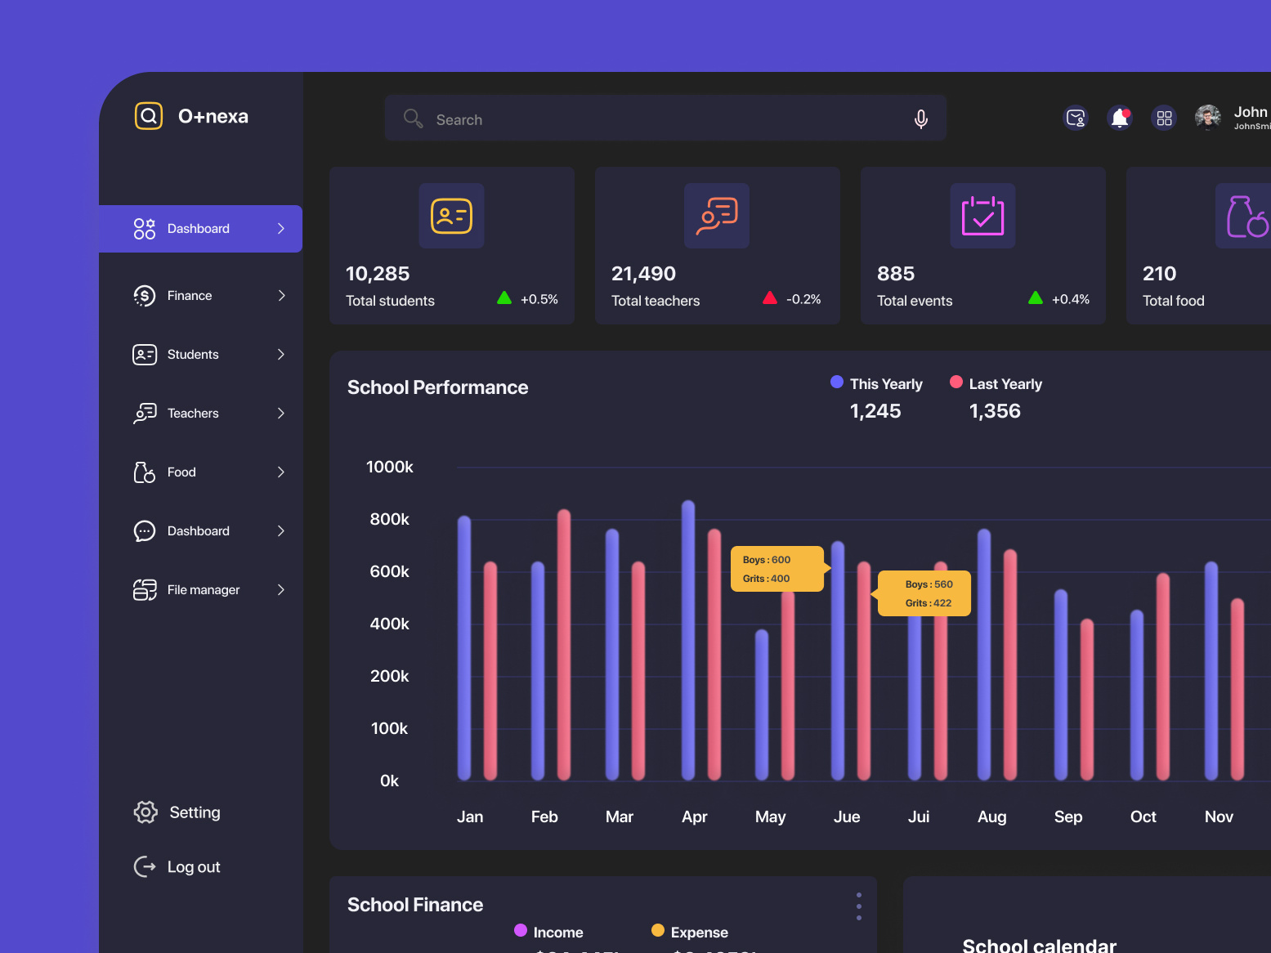Screen dimensions: 1271x953
Task: Expand the second Dashboard chevron
Action: [281, 531]
